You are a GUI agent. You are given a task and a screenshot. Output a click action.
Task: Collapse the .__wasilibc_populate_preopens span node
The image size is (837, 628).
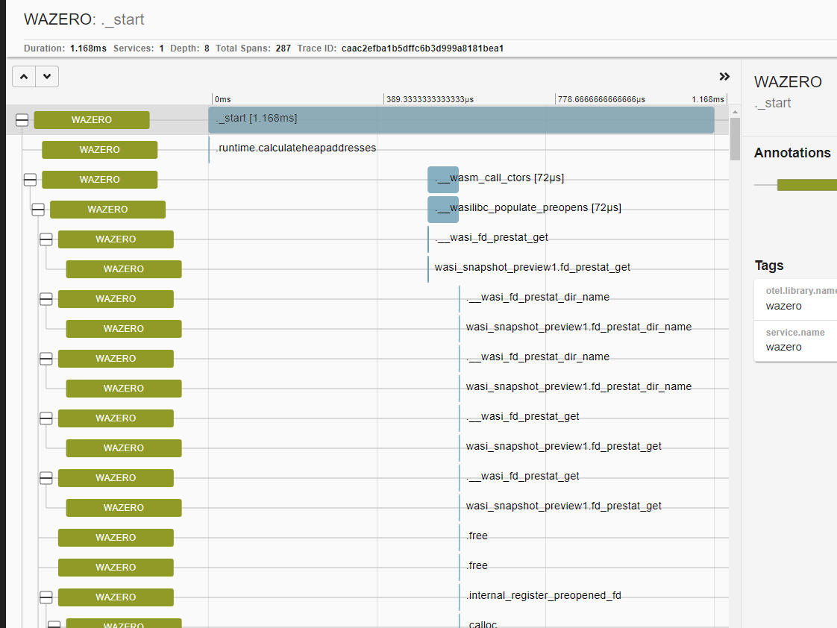[38, 210]
